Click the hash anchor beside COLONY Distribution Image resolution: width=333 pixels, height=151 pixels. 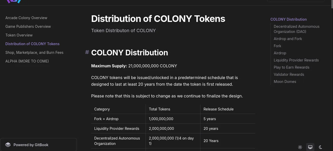[87, 52]
